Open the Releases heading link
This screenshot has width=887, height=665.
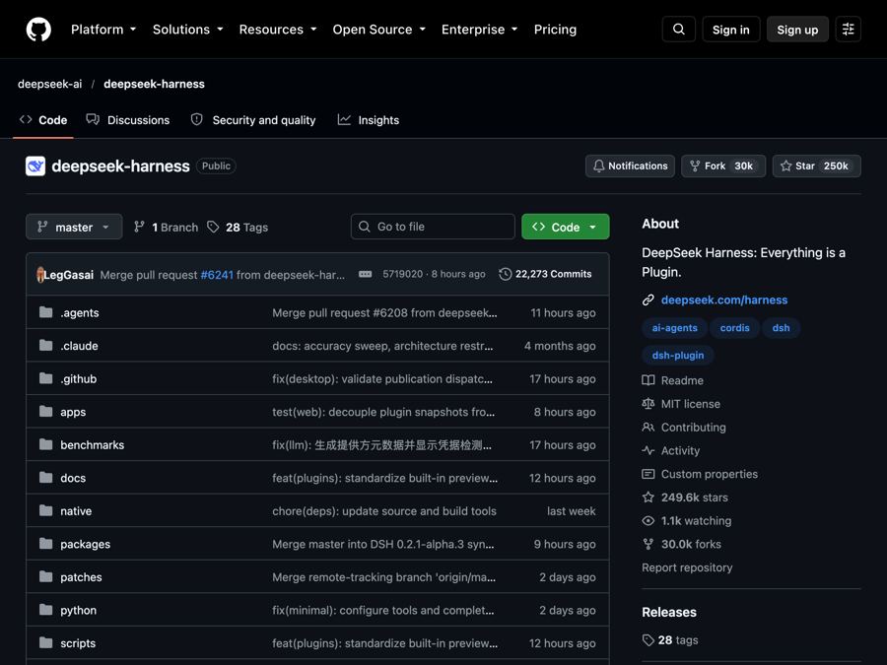pyautogui.click(x=669, y=613)
